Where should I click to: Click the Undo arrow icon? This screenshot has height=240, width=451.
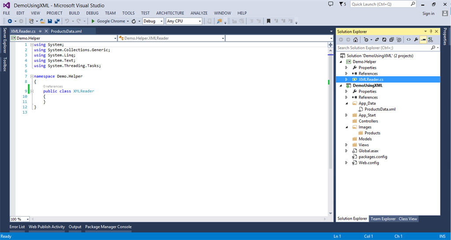point(67,21)
